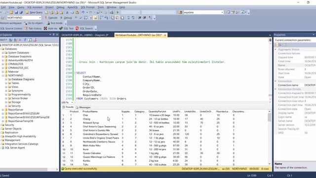
Task: Cut the selection with the scissors icon
Action: click(67, 12)
